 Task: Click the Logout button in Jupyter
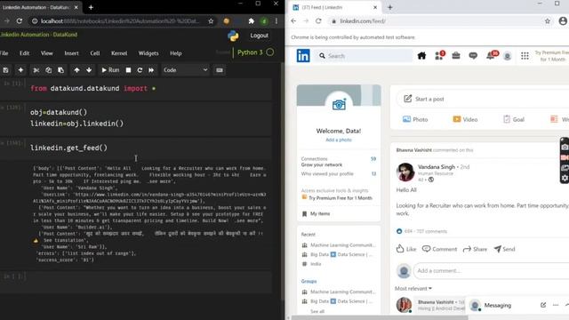(259, 36)
